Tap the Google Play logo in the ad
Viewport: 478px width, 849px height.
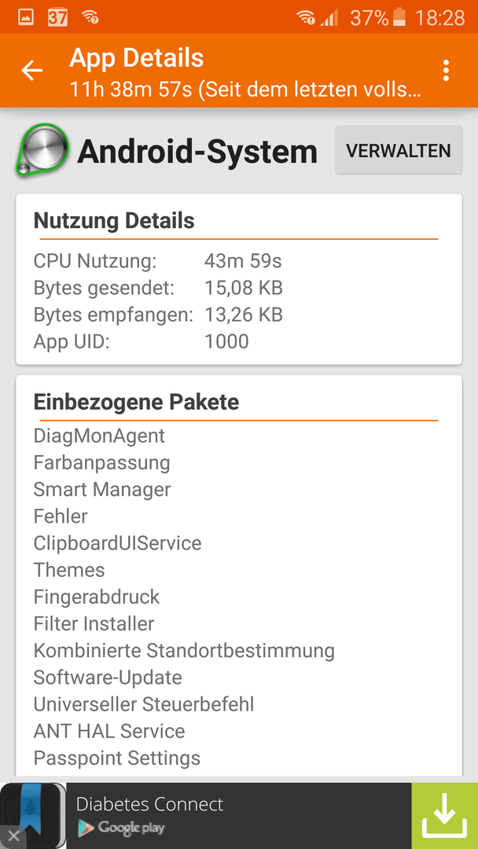pos(121,827)
